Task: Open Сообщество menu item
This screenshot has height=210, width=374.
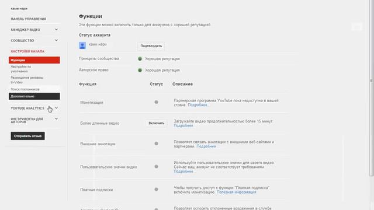Action: click(x=22, y=40)
